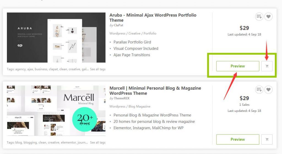Favorite the Marcell theme heart icon
The image size is (282, 154).
(x=269, y=90)
